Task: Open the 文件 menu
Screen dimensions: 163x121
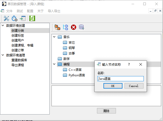Action: coord(9,11)
